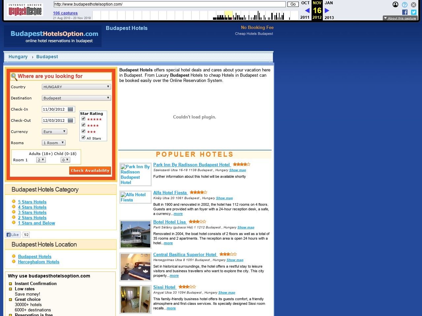The width and height of the screenshot is (422, 316).
Task: Go to next capture with right arrow
Action: point(327,11)
